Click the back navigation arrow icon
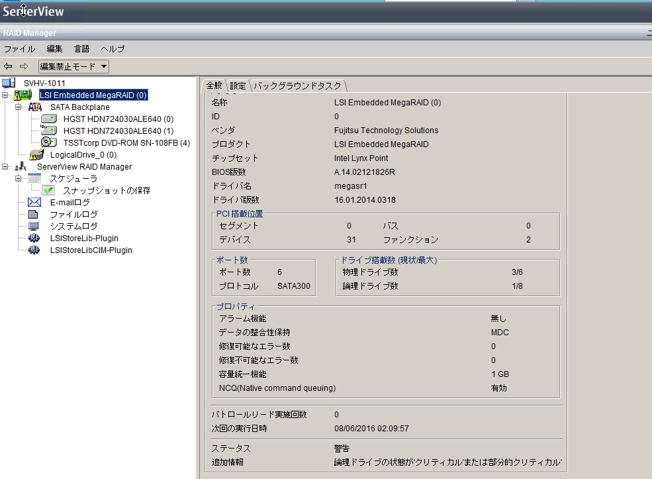652x479 pixels. pyautogui.click(x=8, y=66)
